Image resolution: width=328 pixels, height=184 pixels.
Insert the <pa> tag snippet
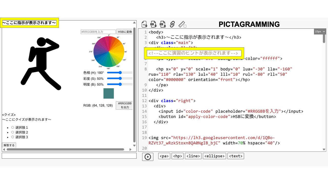pyautogui.click(x=164, y=156)
